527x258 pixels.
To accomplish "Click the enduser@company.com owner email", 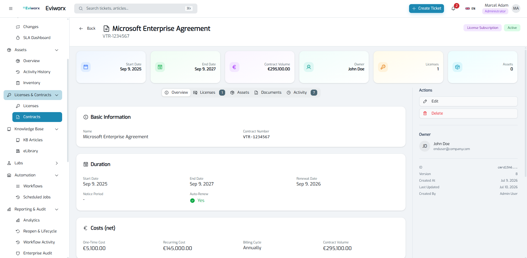I will pos(451,149).
